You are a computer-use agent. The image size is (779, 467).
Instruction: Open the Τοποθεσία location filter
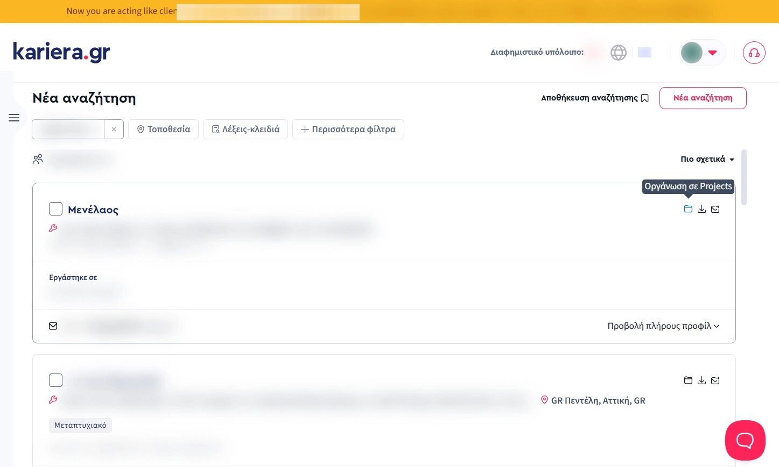[x=164, y=129]
